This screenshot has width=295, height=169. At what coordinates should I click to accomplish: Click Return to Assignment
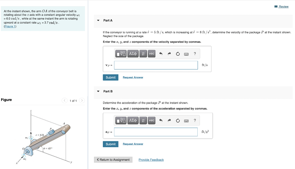[113, 160]
